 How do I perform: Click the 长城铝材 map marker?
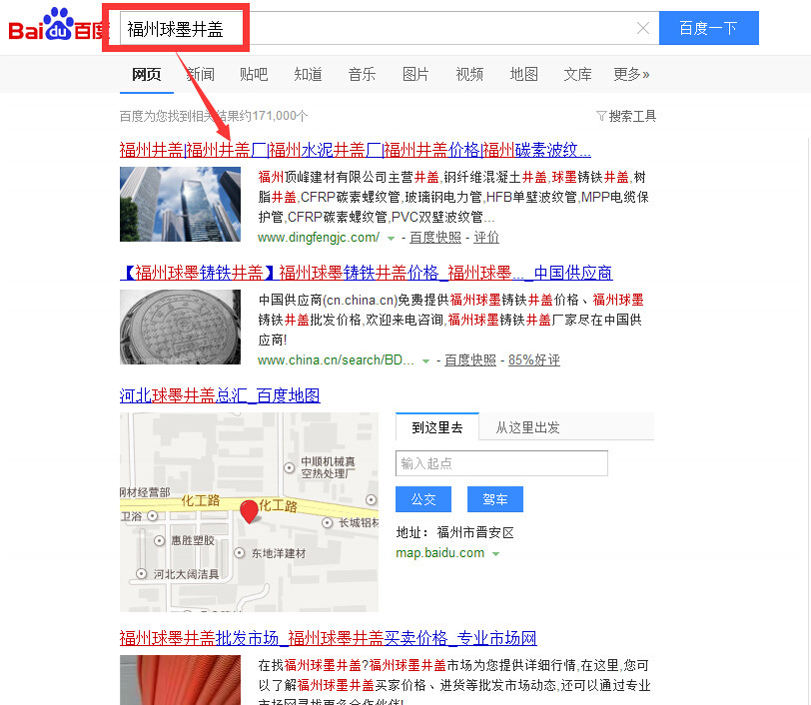pos(327,523)
